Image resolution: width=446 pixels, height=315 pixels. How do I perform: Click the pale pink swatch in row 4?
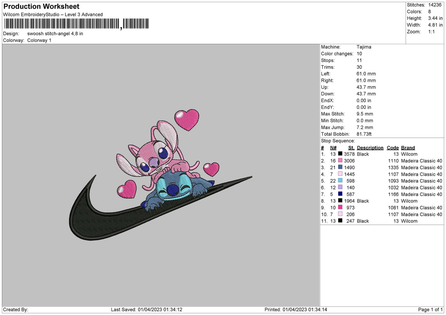pos(340,174)
